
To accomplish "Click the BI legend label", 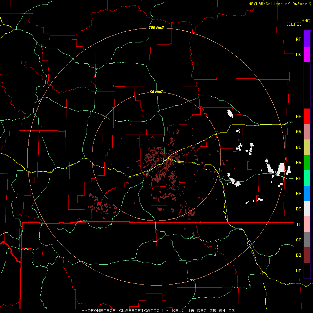I will (298, 255).
